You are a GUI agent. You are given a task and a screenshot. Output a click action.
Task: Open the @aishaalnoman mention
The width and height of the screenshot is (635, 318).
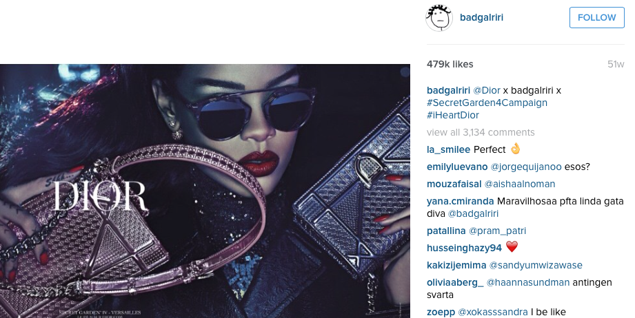click(520, 184)
